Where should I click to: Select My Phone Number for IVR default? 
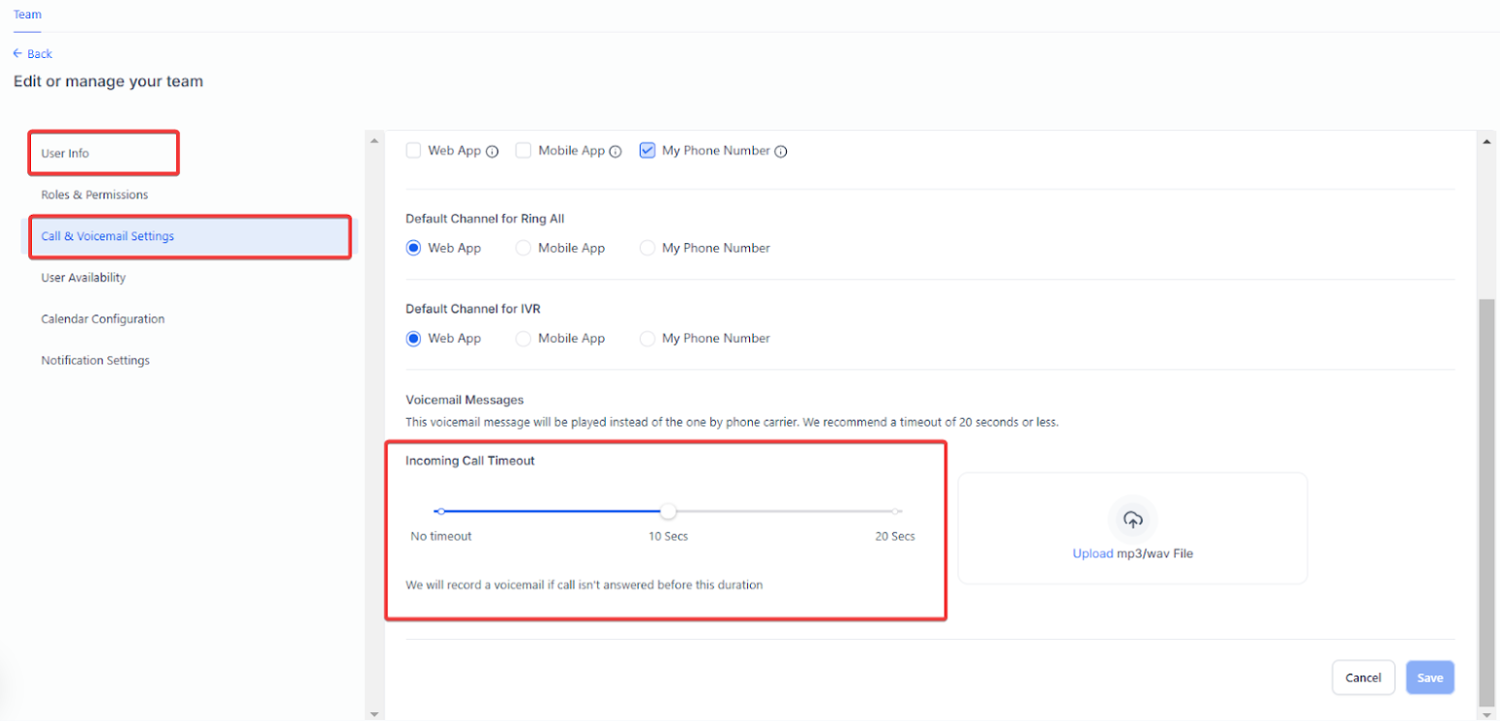[647, 339]
